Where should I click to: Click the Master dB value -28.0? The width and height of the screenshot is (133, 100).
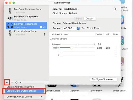[108, 48]
